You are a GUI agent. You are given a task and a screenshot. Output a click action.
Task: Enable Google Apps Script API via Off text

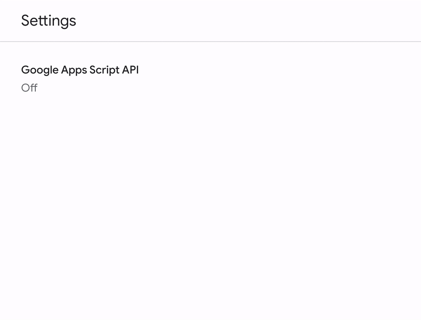pyautogui.click(x=29, y=88)
